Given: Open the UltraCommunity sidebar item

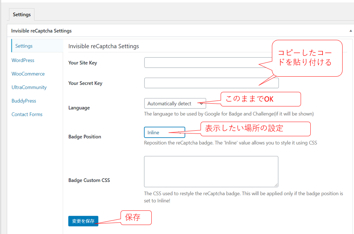Looking at the screenshot, I should coord(29,87).
